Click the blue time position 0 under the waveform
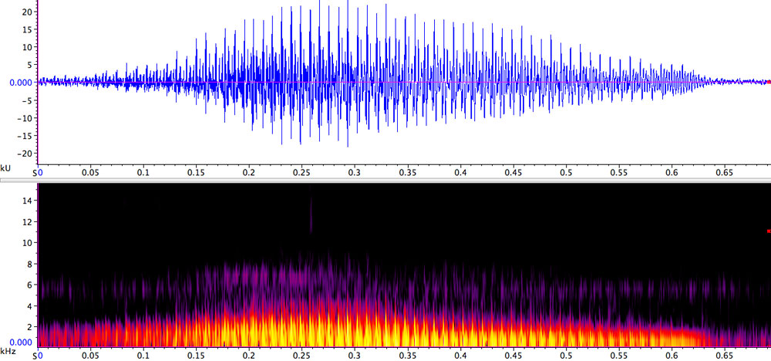This screenshot has height=361, width=771. (39, 174)
